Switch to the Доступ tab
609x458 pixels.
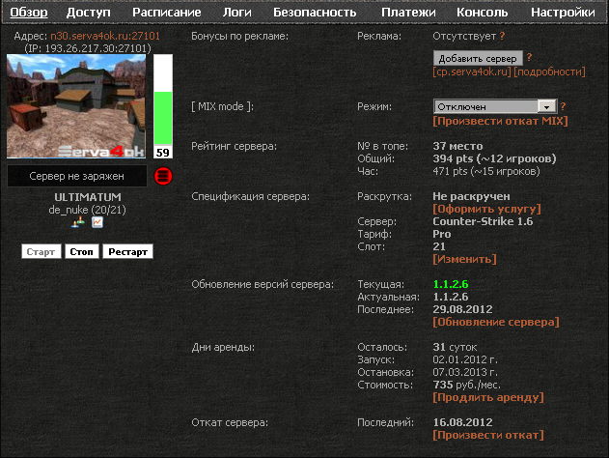click(x=88, y=13)
